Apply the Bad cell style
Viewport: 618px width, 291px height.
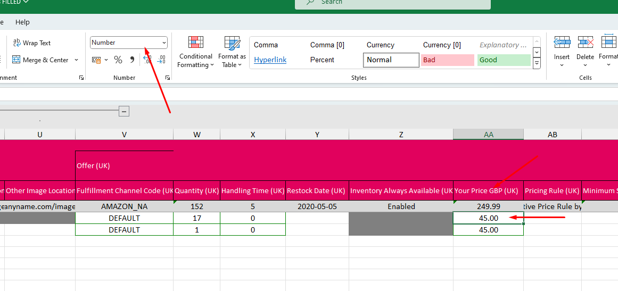click(x=447, y=60)
